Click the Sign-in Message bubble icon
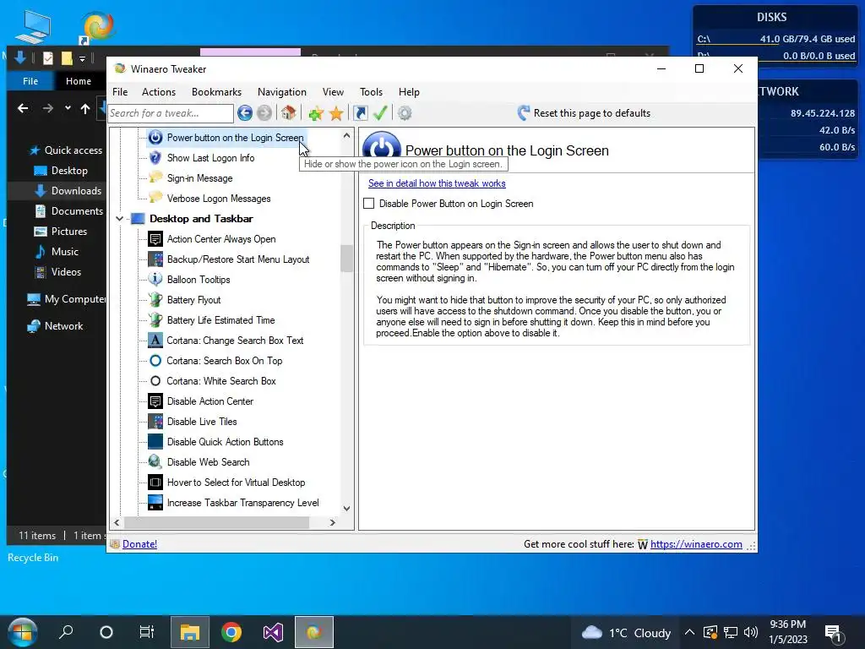865x649 pixels. tap(155, 177)
